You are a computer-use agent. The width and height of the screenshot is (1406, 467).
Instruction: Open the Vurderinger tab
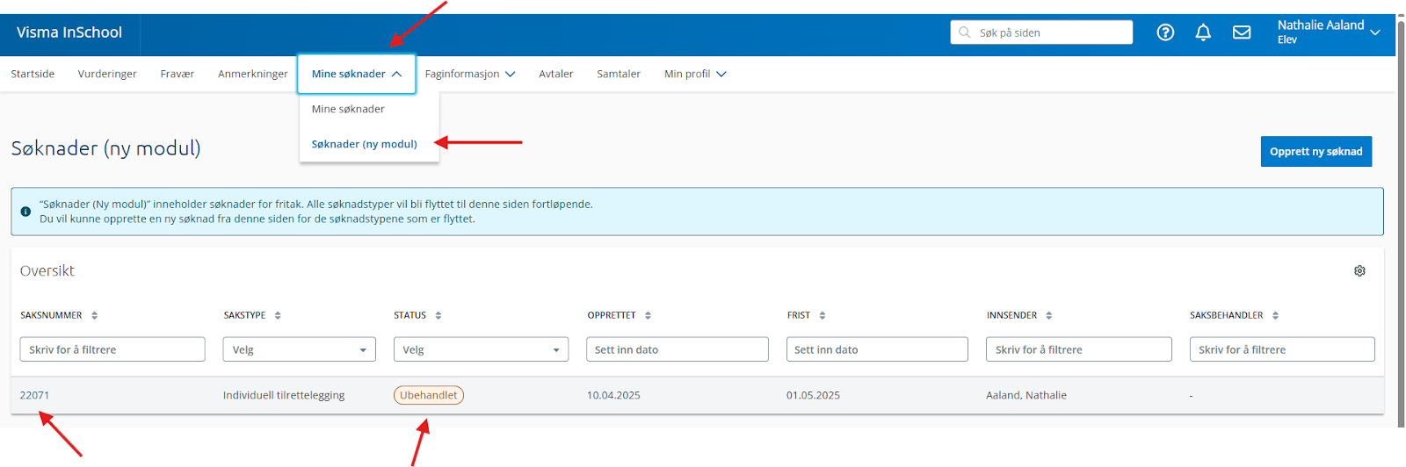[x=107, y=74]
